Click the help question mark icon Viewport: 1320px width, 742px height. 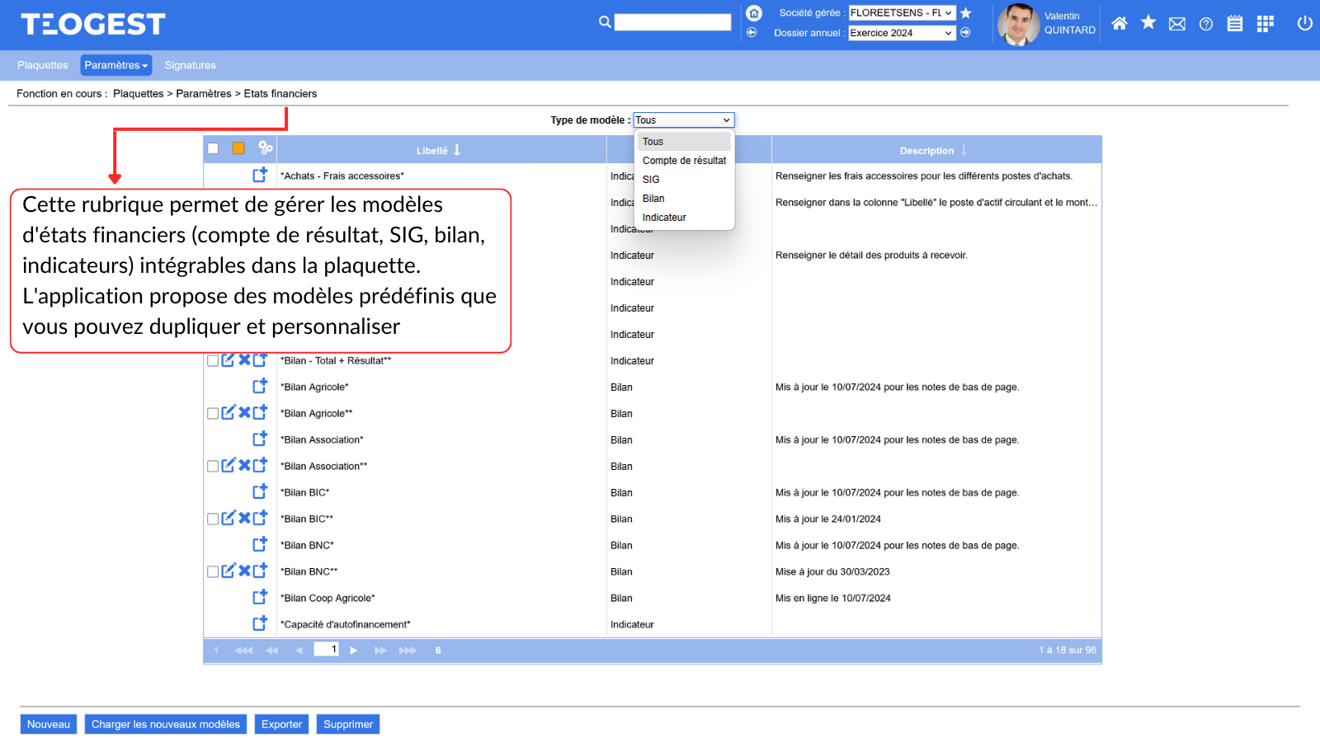[x=1206, y=24]
